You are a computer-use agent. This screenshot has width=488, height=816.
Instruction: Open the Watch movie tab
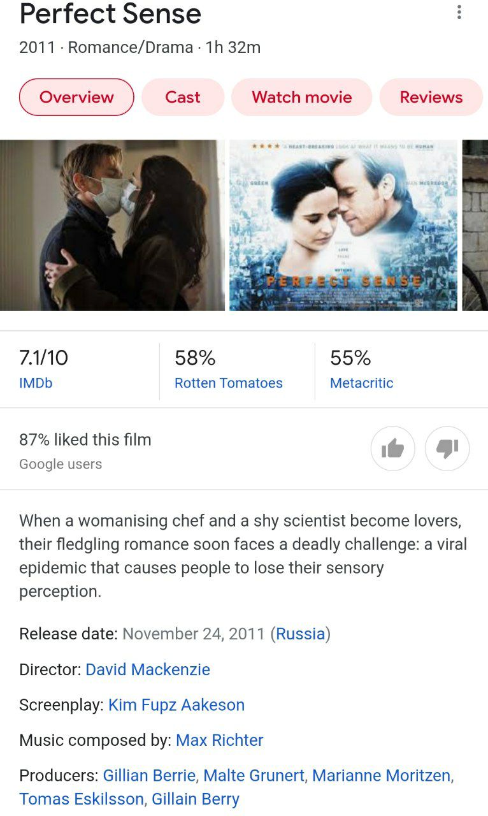(x=302, y=97)
